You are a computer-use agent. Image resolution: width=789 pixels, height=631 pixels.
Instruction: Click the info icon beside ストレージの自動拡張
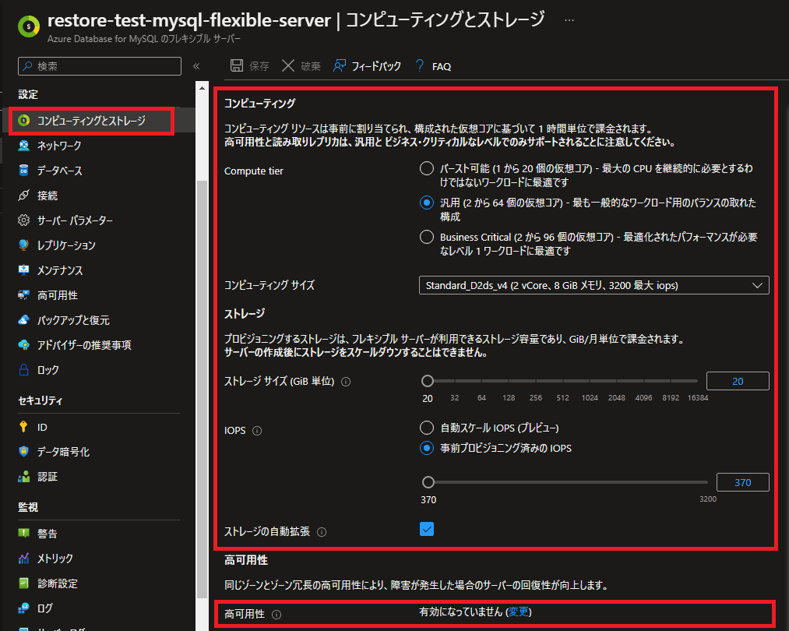[322, 532]
